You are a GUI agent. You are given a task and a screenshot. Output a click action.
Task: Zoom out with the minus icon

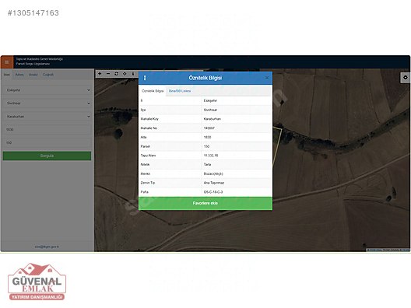coord(108,74)
